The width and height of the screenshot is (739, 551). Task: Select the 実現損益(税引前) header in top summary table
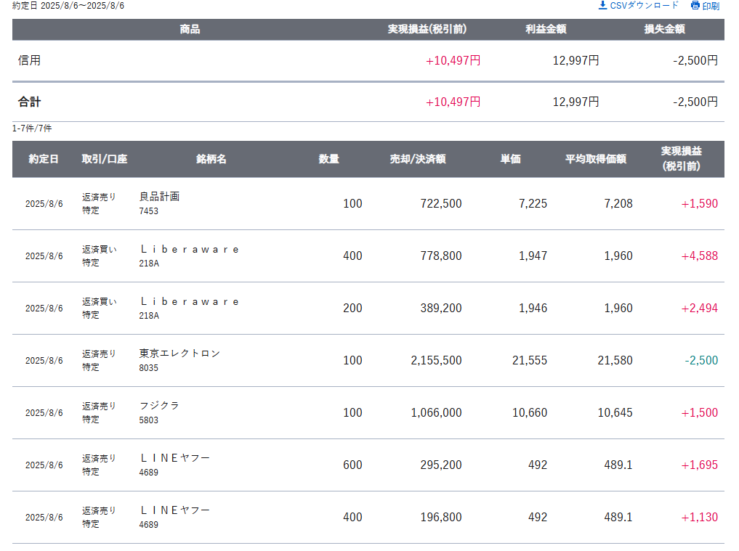pyautogui.click(x=427, y=29)
